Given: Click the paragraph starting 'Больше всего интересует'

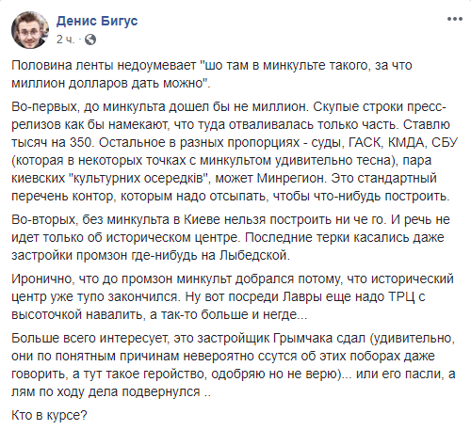Looking at the screenshot, I should pyautogui.click(x=234, y=365).
